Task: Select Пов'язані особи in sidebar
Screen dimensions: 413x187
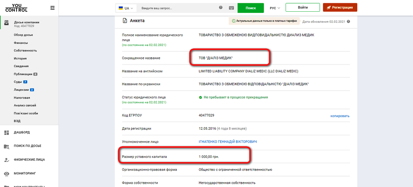Action: 26,113
